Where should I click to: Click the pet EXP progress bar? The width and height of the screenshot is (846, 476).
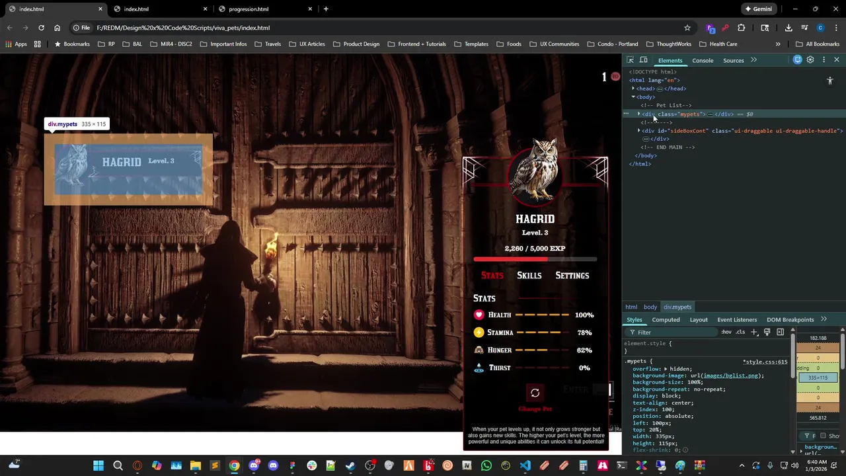tap(535, 259)
